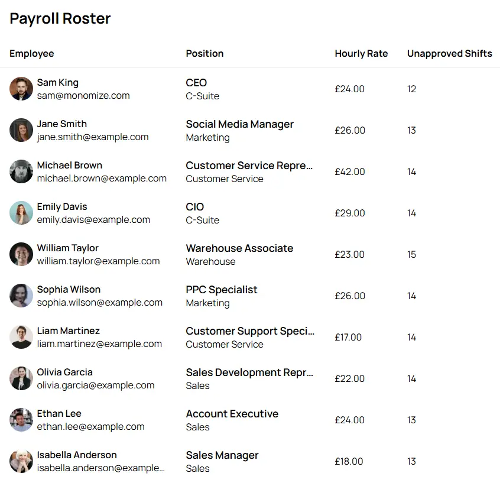Click the Unapproved Shifts column header
Viewport: 500px width, 483px height.
click(450, 54)
